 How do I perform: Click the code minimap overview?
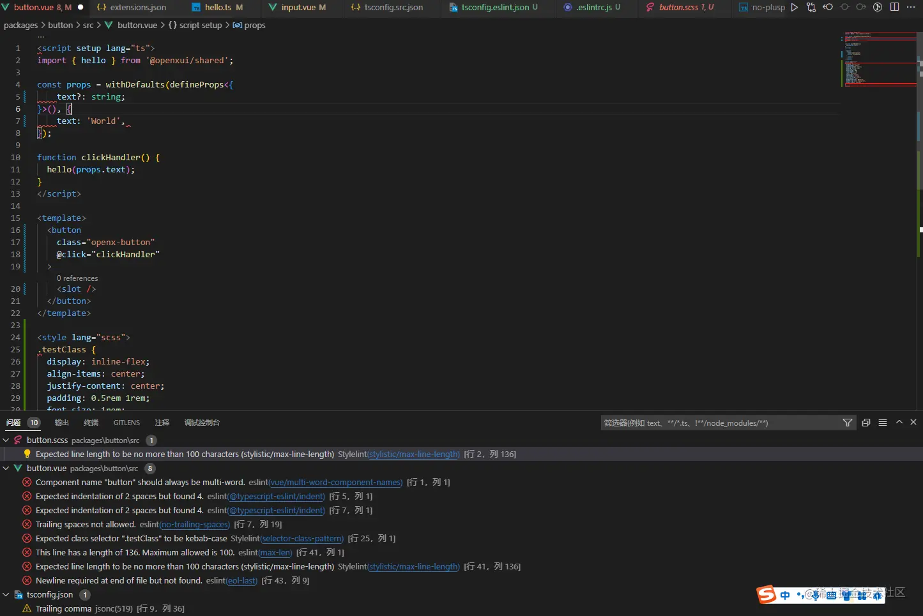879,59
